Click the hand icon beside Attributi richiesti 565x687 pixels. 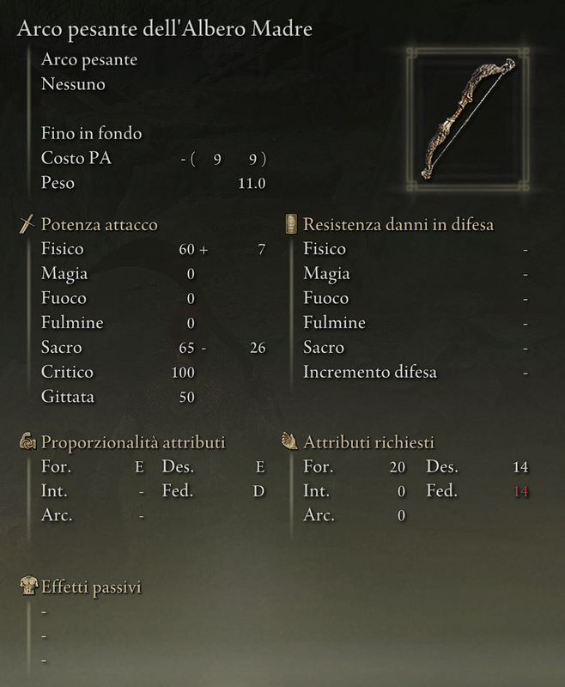[x=289, y=441]
